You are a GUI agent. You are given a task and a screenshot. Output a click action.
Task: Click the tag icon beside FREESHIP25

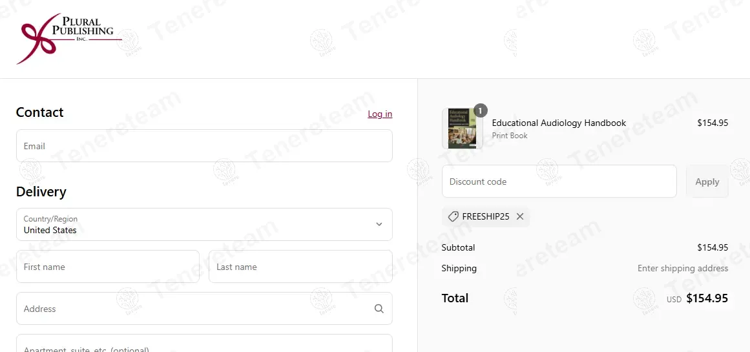click(x=453, y=217)
